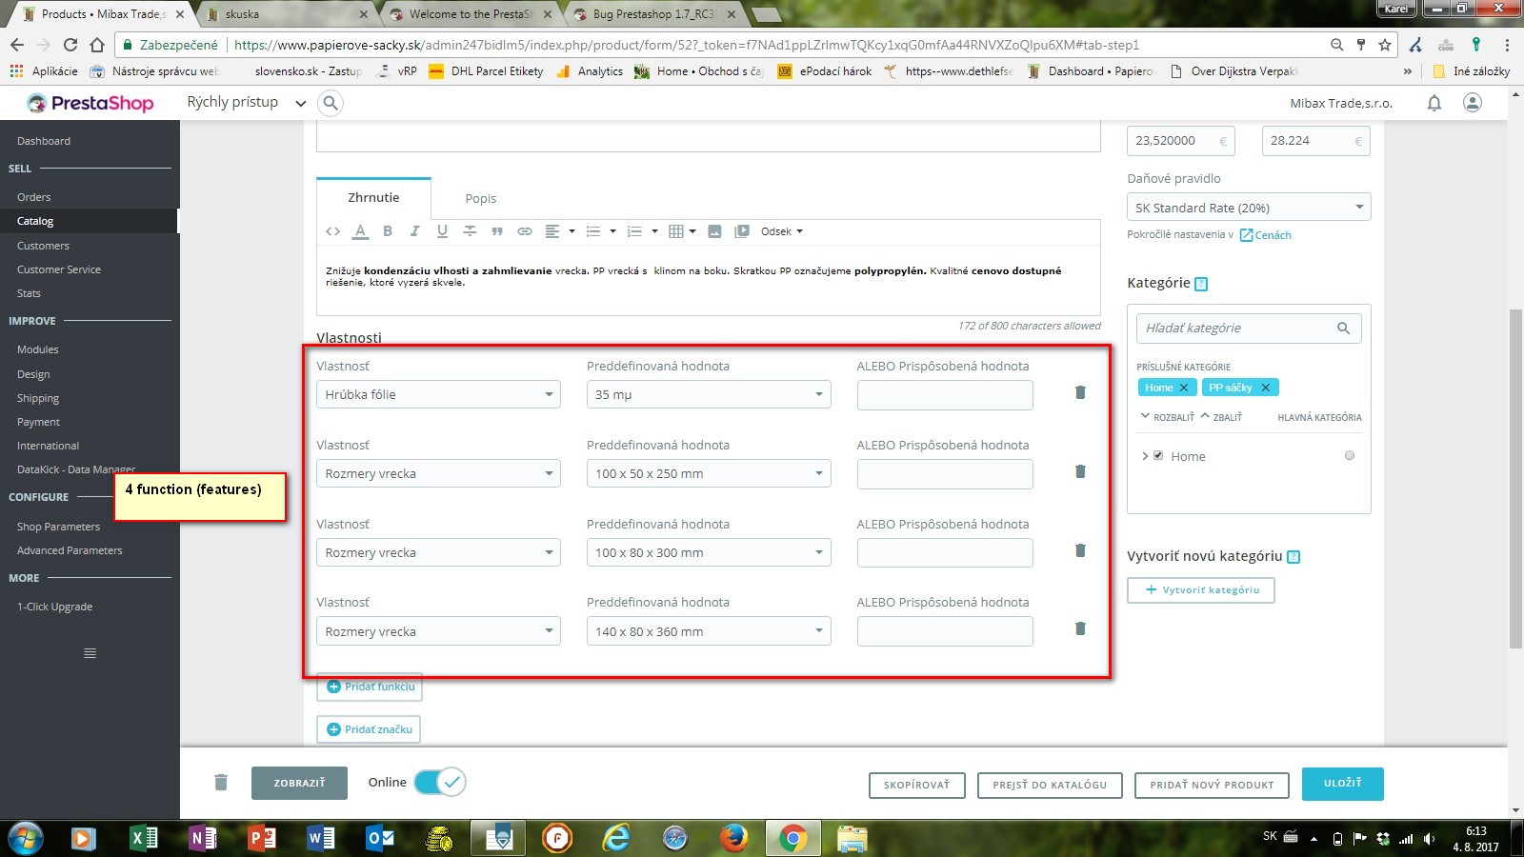Open Catalog in sidebar menu
1524x857 pixels.
(35, 221)
